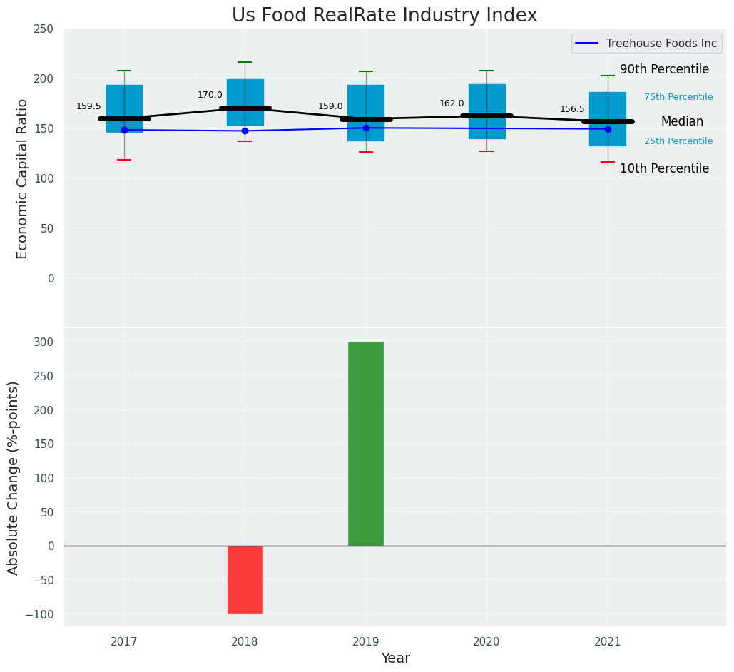The width and height of the screenshot is (734, 672).
Task: Click the 90th Percentile annotation
Action: click(x=664, y=69)
